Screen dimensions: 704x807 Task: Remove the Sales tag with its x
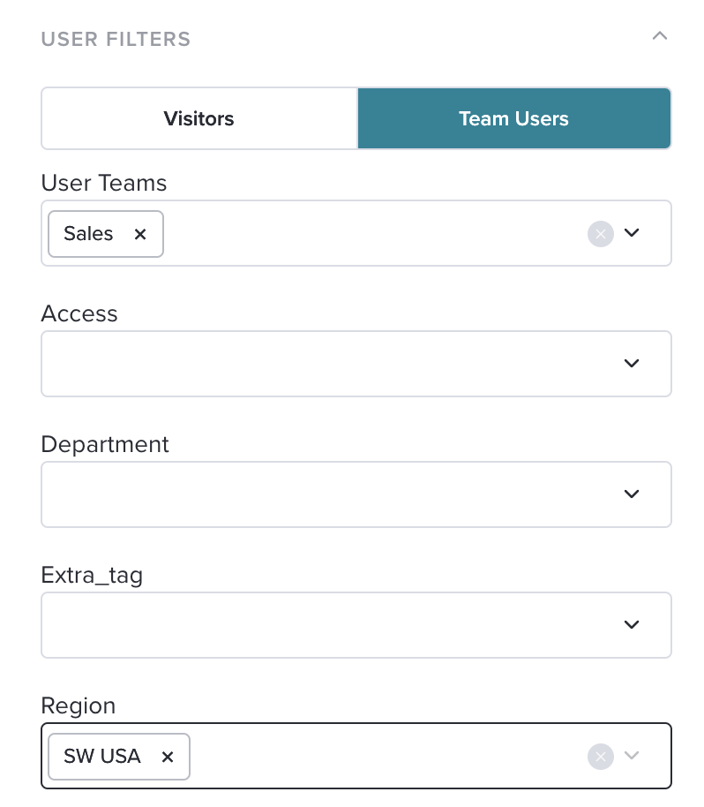point(140,234)
